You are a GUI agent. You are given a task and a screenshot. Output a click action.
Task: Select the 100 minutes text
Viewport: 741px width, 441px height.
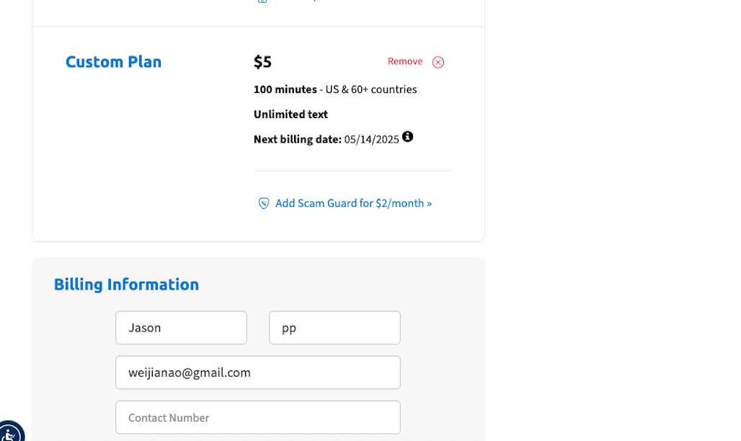click(x=285, y=89)
